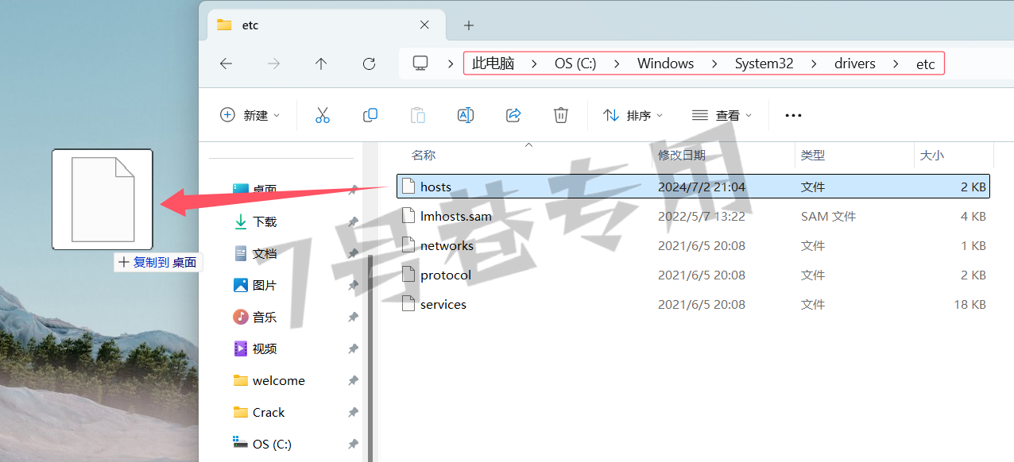The height and width of the screenshot is (462, 1014).
Task: Click the pin icon beside Crack
Action: (353, 412)
